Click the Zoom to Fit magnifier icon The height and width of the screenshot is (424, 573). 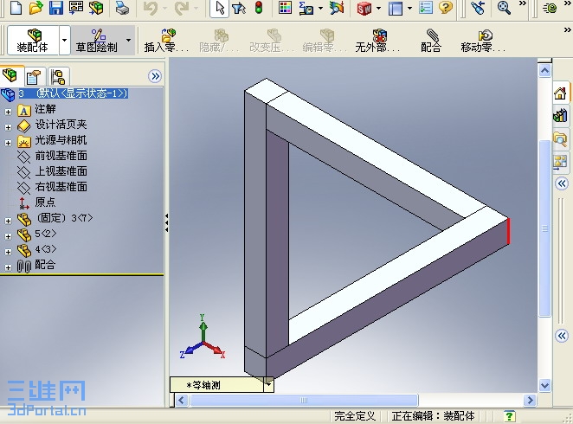(504, 7)
